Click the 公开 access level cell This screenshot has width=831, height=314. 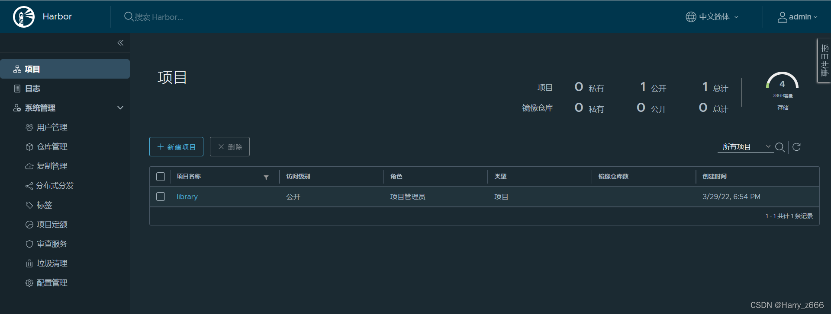pos(293,197)
